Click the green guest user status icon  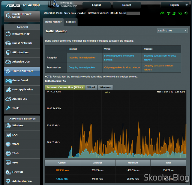click(x=174, y=13)
